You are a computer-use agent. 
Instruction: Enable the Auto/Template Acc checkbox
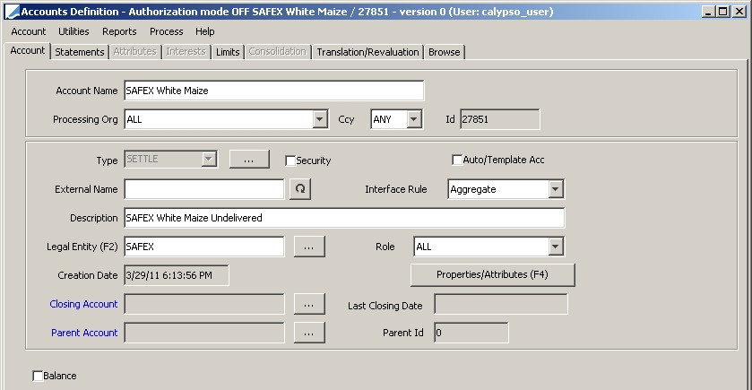[457, 160]
